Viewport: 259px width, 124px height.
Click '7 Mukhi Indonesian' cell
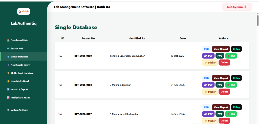[x=121, y=85]
